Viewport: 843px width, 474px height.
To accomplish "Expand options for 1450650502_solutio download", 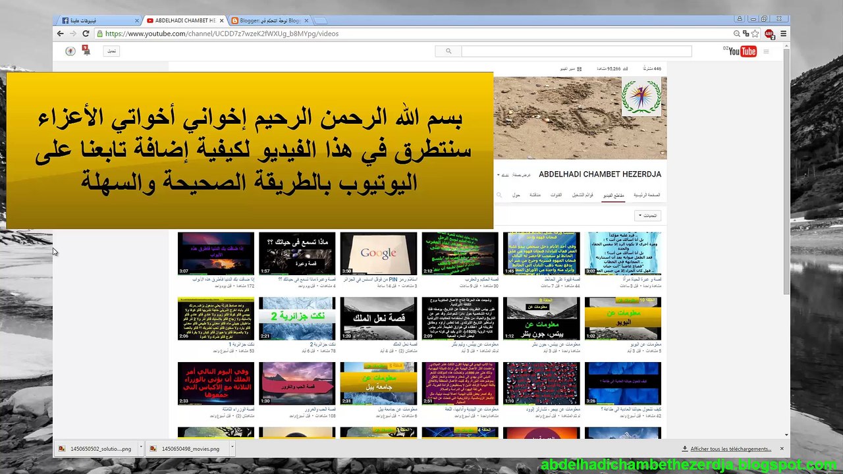I will point(141,449).
